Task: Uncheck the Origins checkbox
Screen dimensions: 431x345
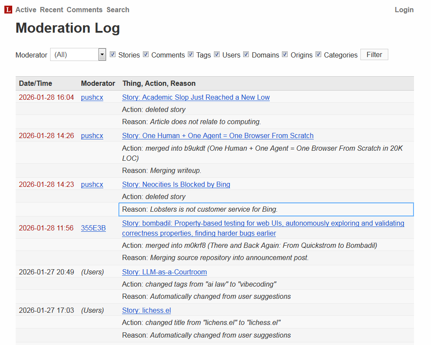Action: point(285,54)
